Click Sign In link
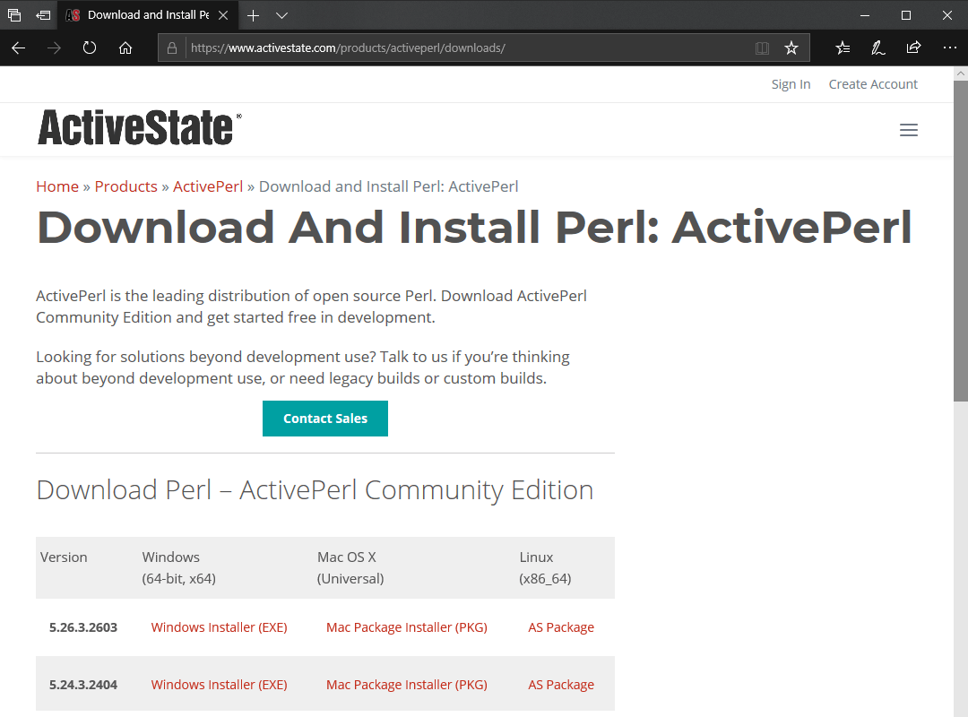The height and width of the screenshot is (717, 968). tap(791, 84)
